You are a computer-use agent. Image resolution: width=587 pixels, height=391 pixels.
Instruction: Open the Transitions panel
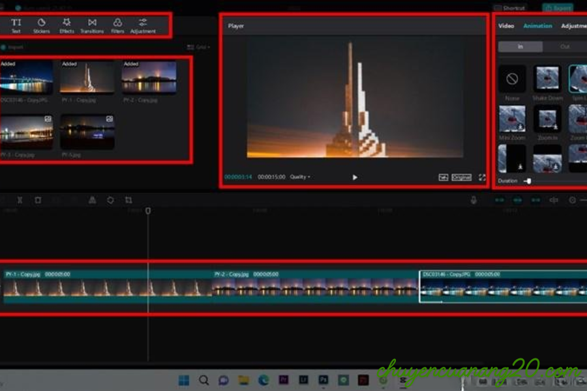[x=92, y=25]
